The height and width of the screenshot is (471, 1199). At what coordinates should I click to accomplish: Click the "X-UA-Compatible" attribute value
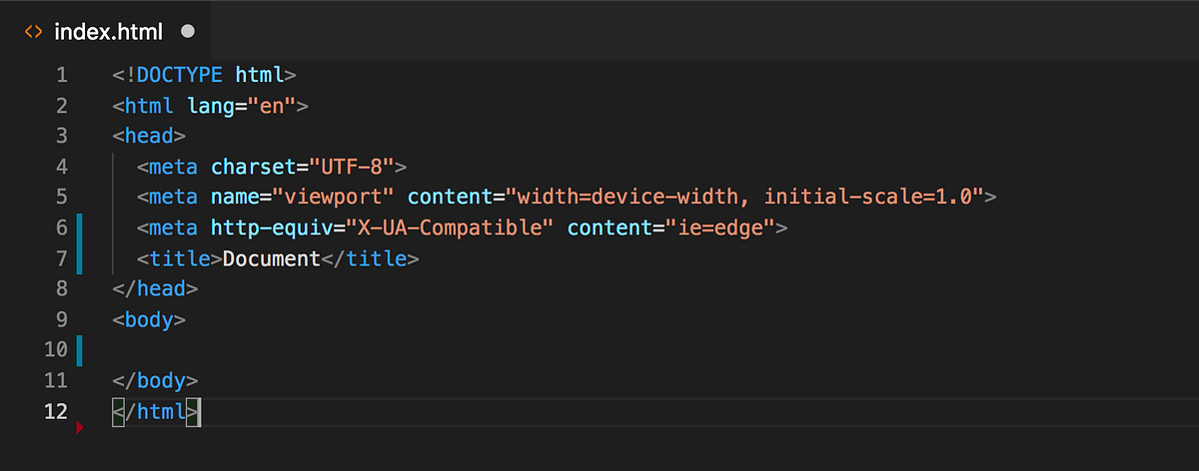tap(450, 228)
